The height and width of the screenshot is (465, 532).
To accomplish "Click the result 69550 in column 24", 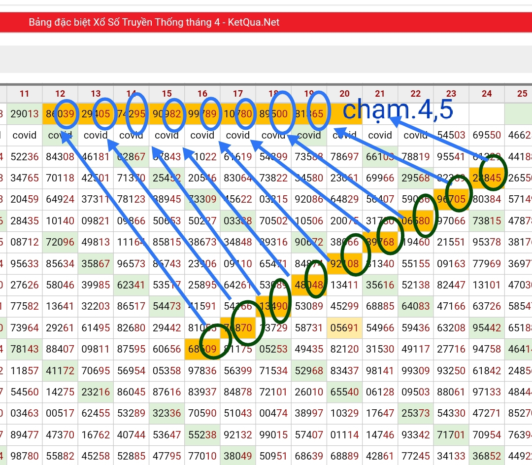I will [487, 135].
